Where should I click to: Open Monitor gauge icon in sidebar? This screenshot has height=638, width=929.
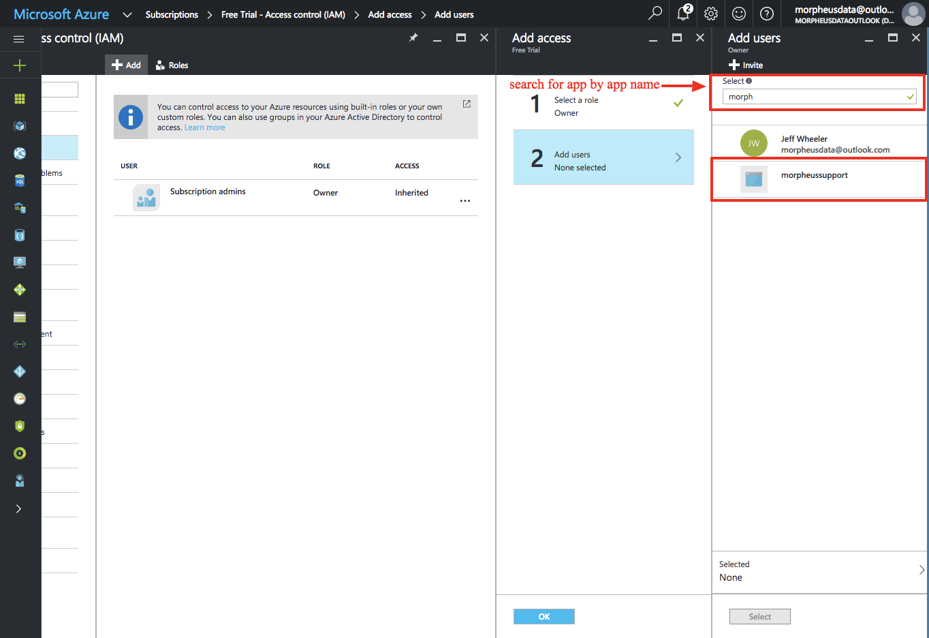[20, 399]
